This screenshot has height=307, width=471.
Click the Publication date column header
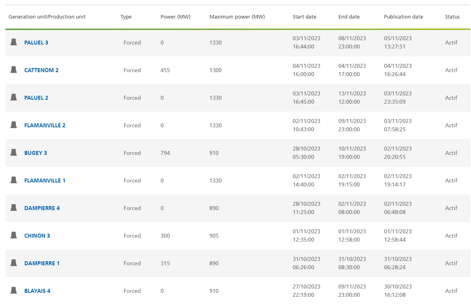[403, 17]
